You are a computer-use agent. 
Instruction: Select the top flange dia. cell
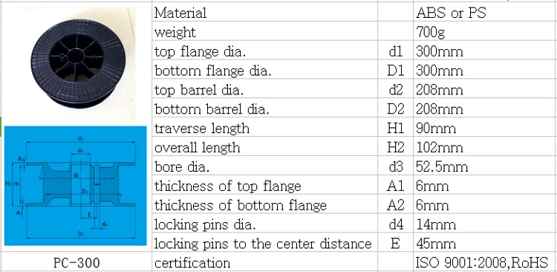coord(265,51)
